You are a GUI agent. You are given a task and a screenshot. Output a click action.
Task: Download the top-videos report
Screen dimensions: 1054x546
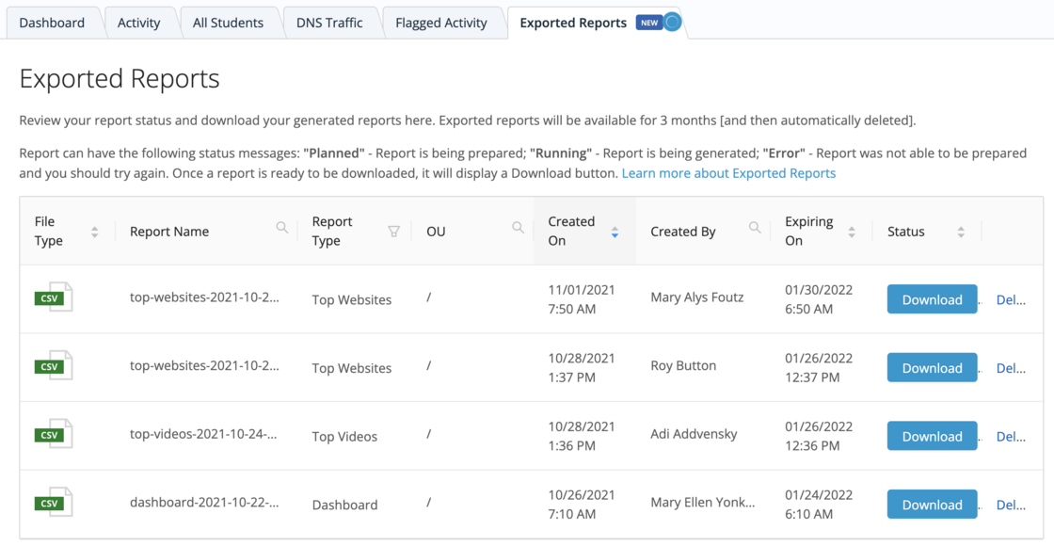pyautogui.click(x=932, y=436)
